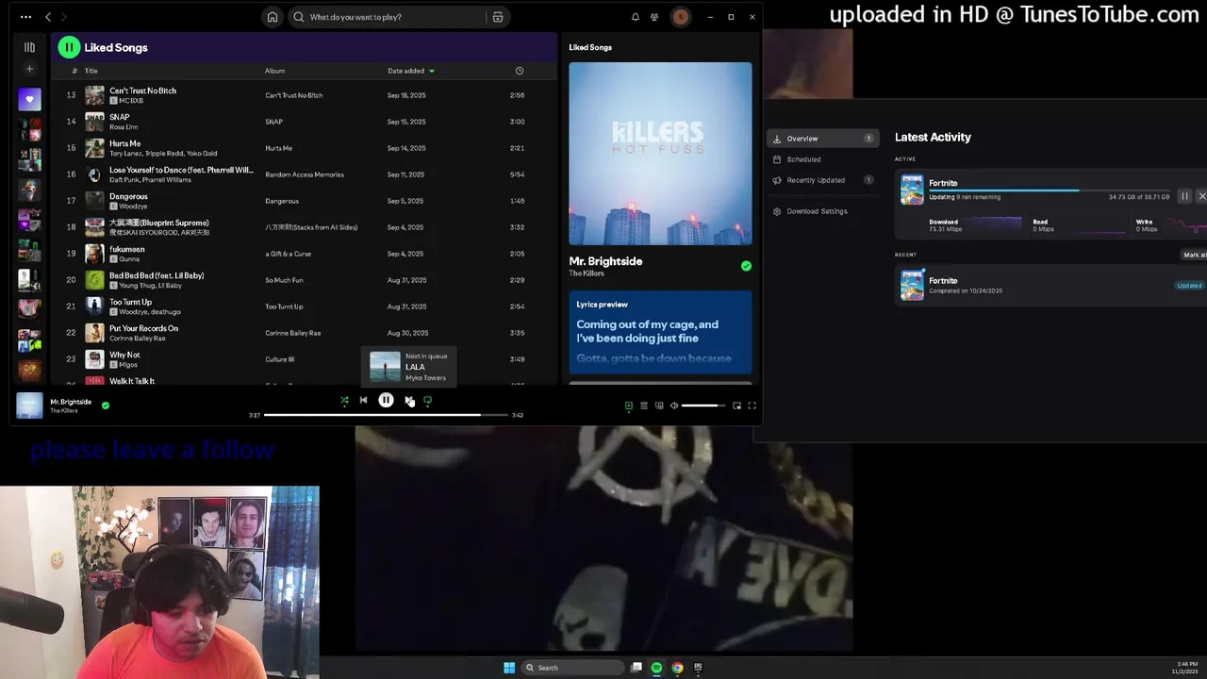The image size is (1207, 679).
Task: Open Lyrics preview card
Action: [660, 332]
